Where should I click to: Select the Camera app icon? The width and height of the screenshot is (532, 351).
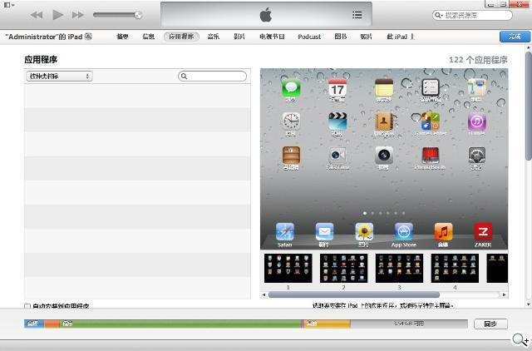point(384,156)
